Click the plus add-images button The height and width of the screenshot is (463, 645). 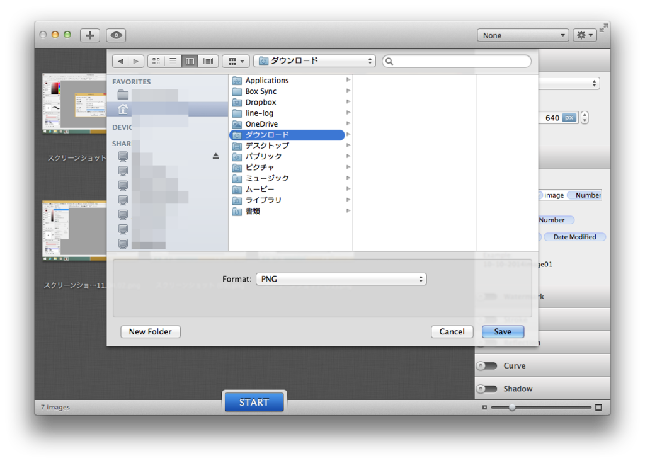(x=89, y=35)
